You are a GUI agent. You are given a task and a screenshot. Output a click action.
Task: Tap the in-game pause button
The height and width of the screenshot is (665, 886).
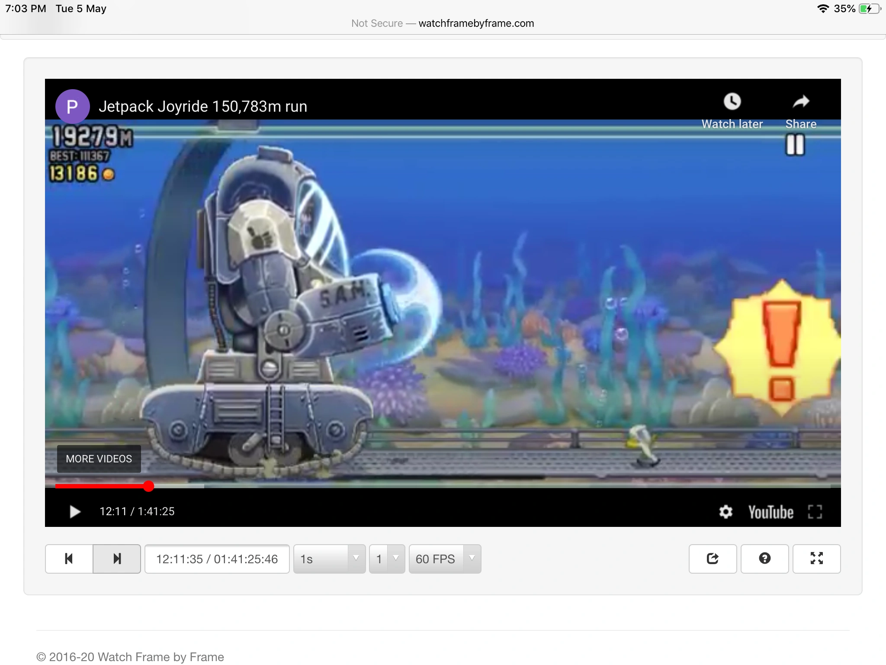[795, 145]
